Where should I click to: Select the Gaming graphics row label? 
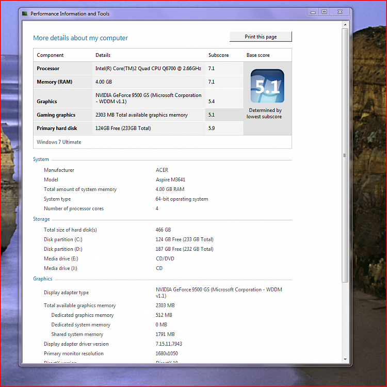point(56,115)
